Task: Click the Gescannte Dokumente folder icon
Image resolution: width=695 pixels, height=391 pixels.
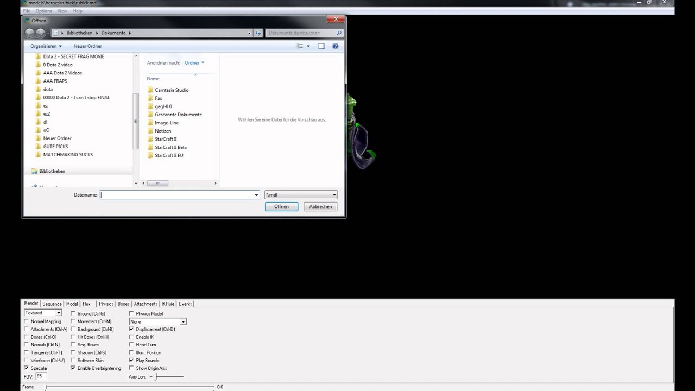Action: pyautogui.click(x=150, y=115)
